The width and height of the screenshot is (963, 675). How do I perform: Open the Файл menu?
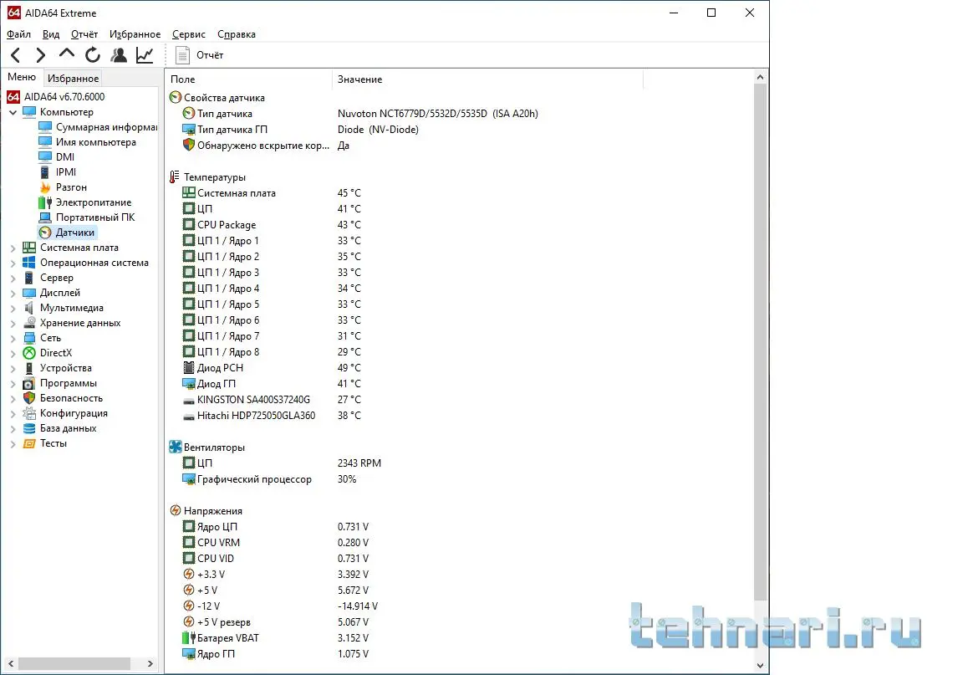(x=18, y=34)
